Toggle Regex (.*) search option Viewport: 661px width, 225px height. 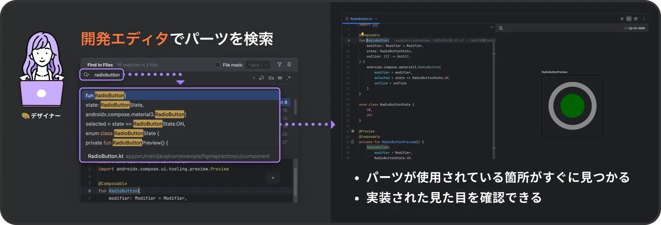pos(289,78)
